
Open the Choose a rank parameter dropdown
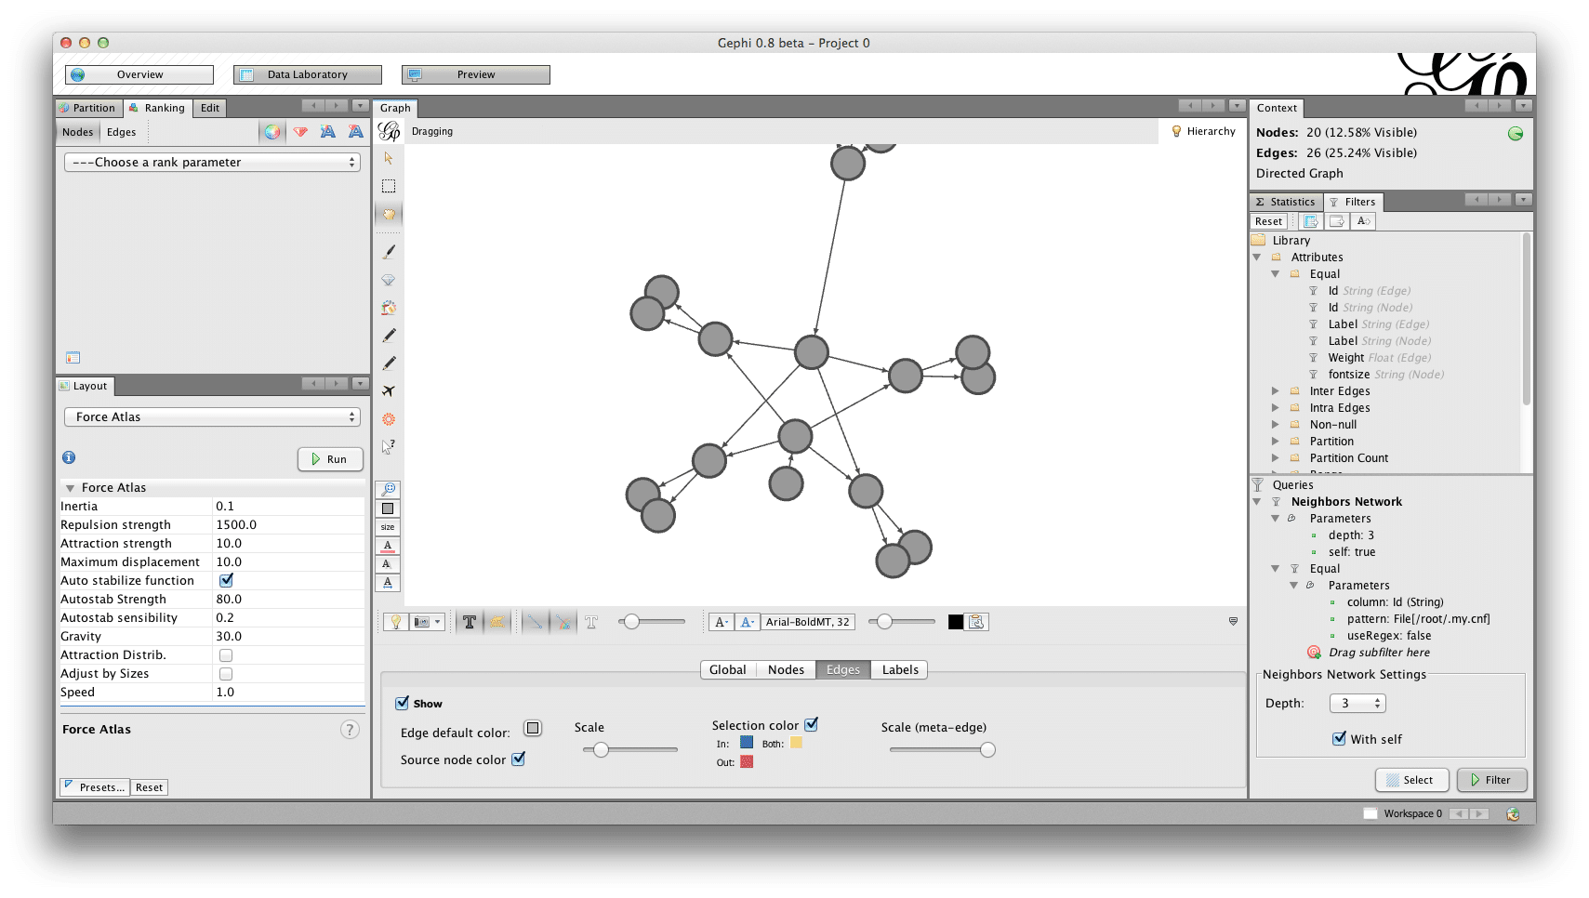coord(212,162)
